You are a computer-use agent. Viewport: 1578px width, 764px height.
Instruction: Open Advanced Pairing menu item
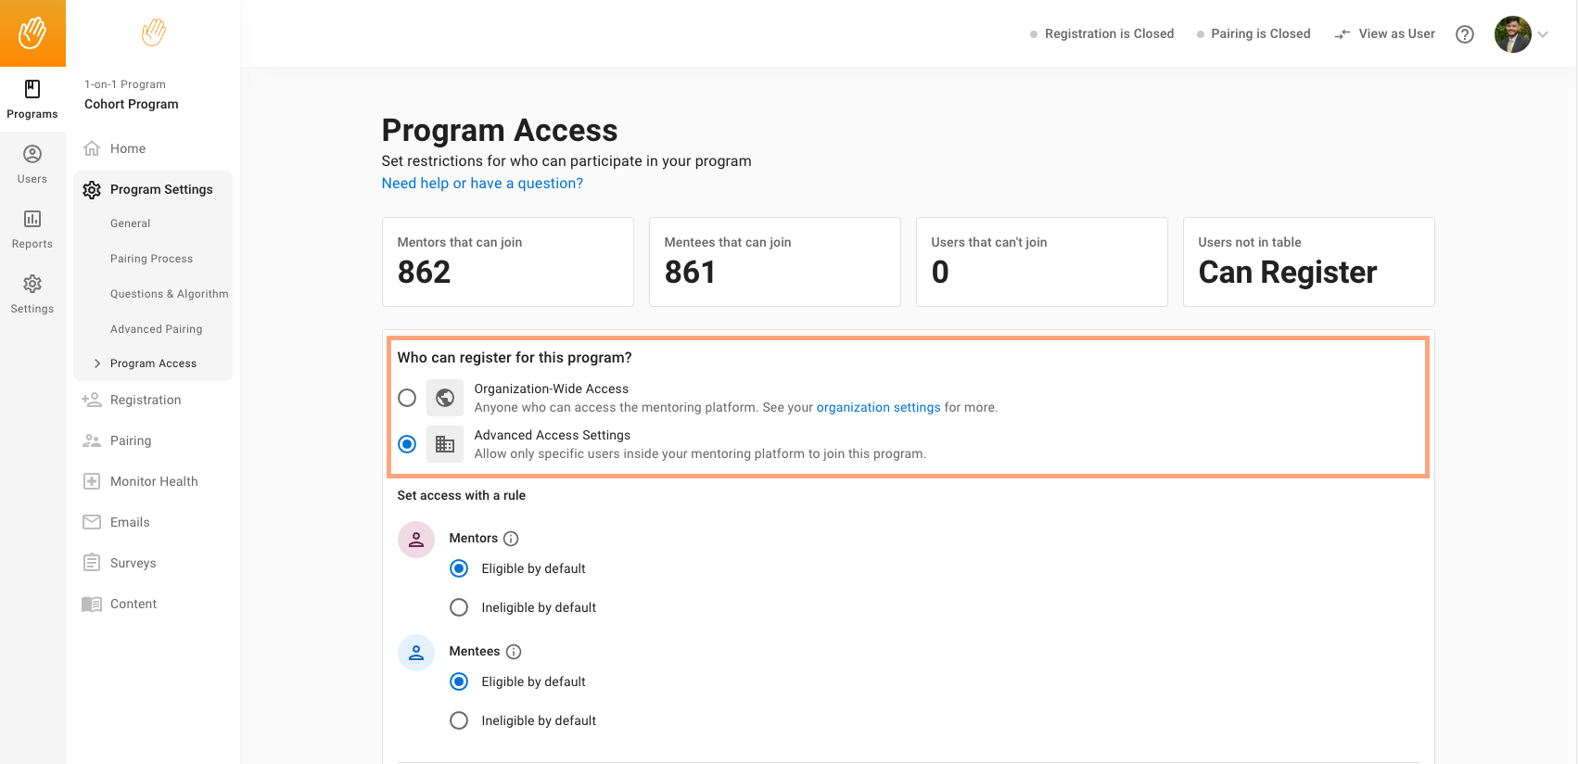(157, 329)
